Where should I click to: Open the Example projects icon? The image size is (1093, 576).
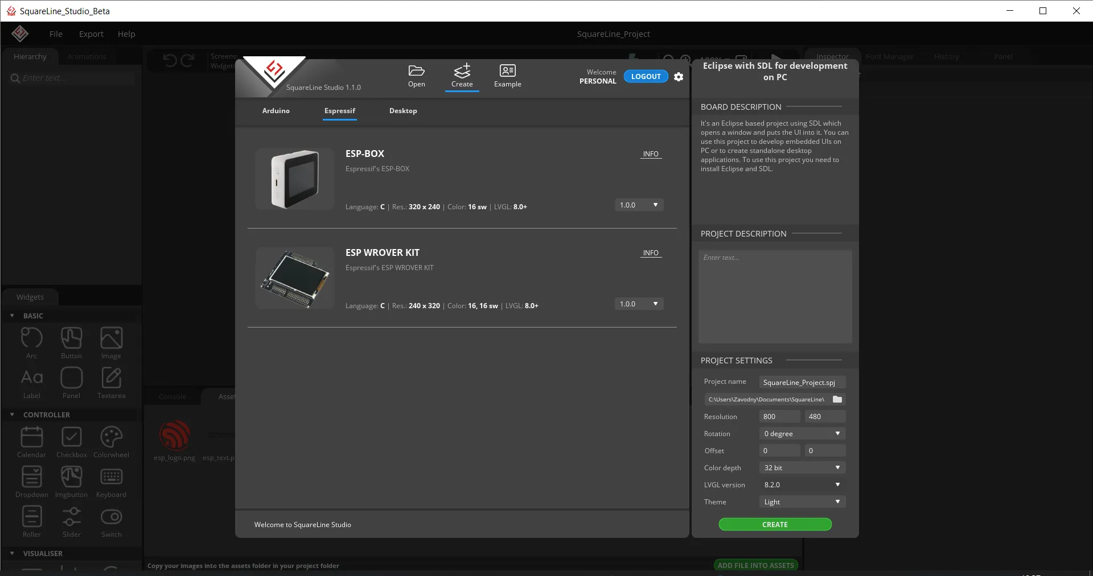pyautogui.click(x=507, y=71)
